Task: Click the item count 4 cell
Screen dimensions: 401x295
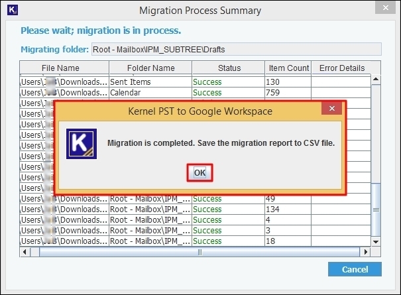Action: [288, 220]
